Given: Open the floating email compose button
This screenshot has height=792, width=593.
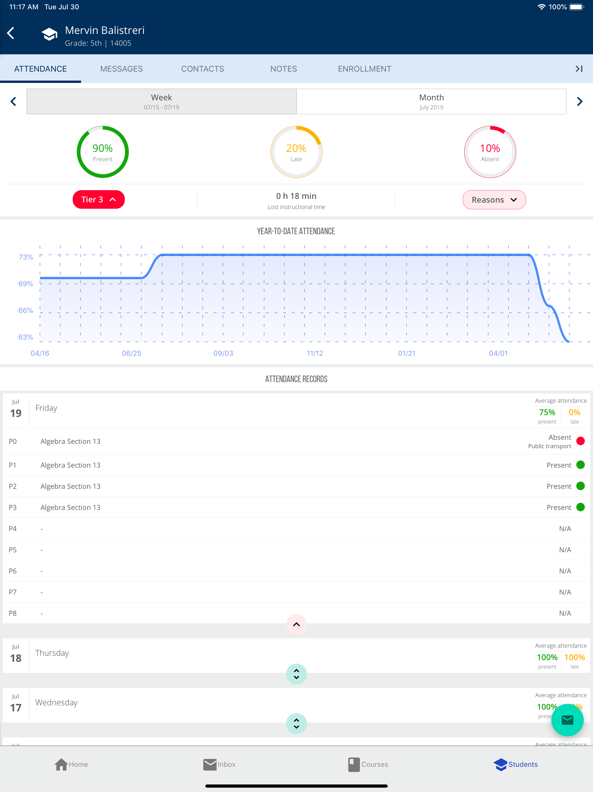Looking at the screenshot, I should tap(568, 720).
